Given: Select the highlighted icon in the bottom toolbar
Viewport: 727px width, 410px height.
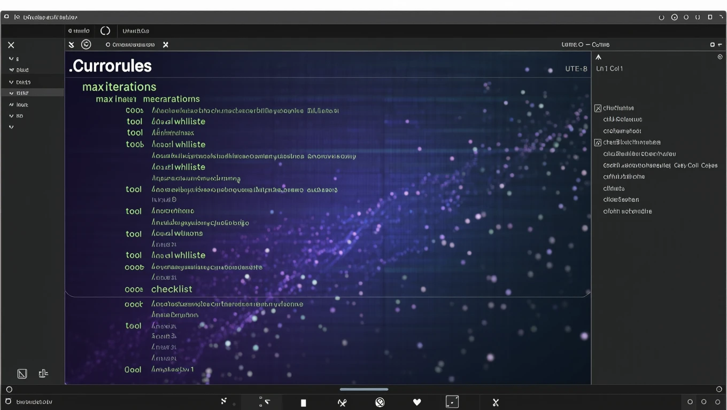Looking at the screenshot, I should (x=265, y=402).
